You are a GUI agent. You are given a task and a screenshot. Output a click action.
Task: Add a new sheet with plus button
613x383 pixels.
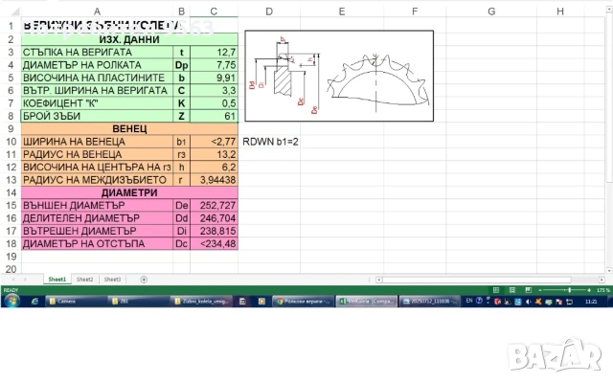pos(144,279)
